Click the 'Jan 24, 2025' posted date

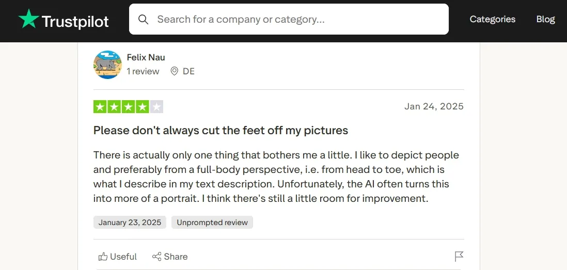(434, 106)
